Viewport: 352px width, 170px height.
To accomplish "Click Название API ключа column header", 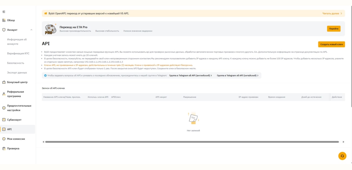I will 62,97.
